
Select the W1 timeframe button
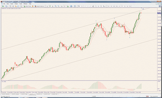click(128, 6)
